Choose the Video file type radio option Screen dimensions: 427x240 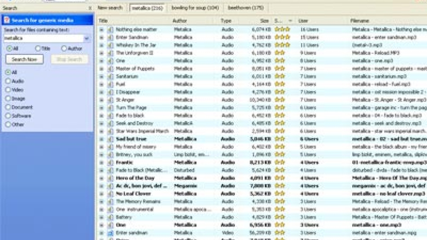coord(8,90)
